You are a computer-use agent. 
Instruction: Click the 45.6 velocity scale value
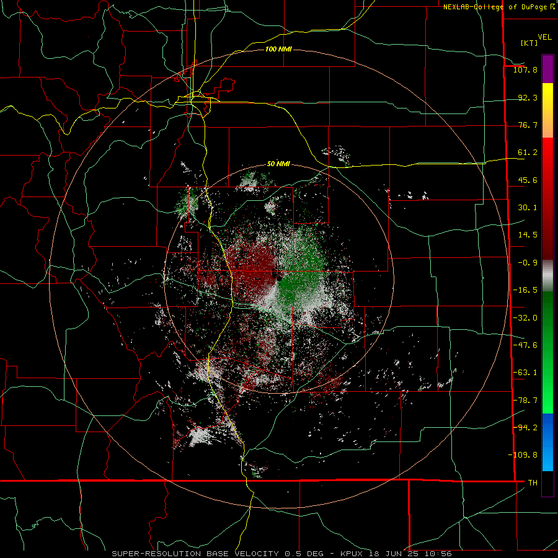(x=528, y=180)
